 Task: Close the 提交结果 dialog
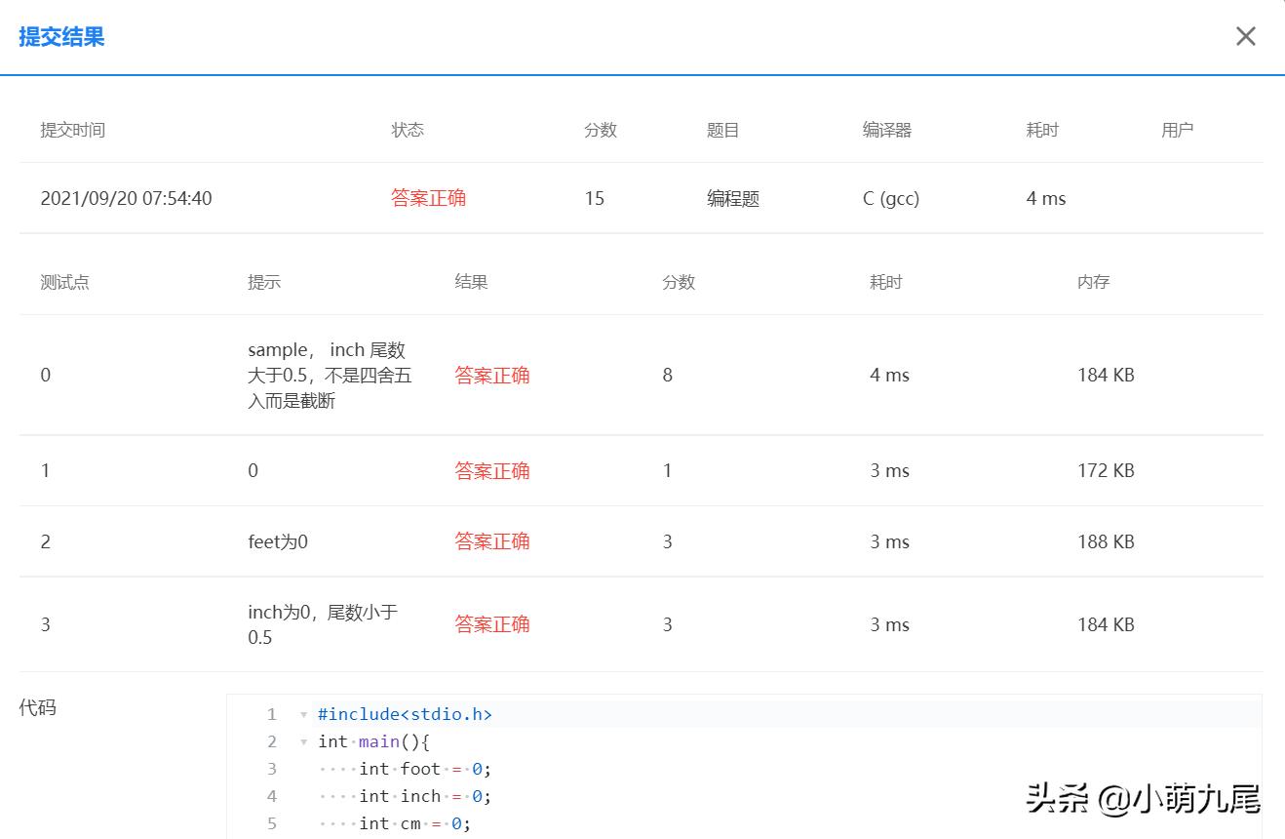[x=1245, y=36]
